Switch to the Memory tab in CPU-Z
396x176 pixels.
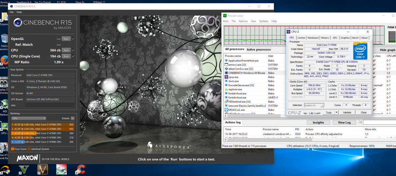tap(325, 38)
